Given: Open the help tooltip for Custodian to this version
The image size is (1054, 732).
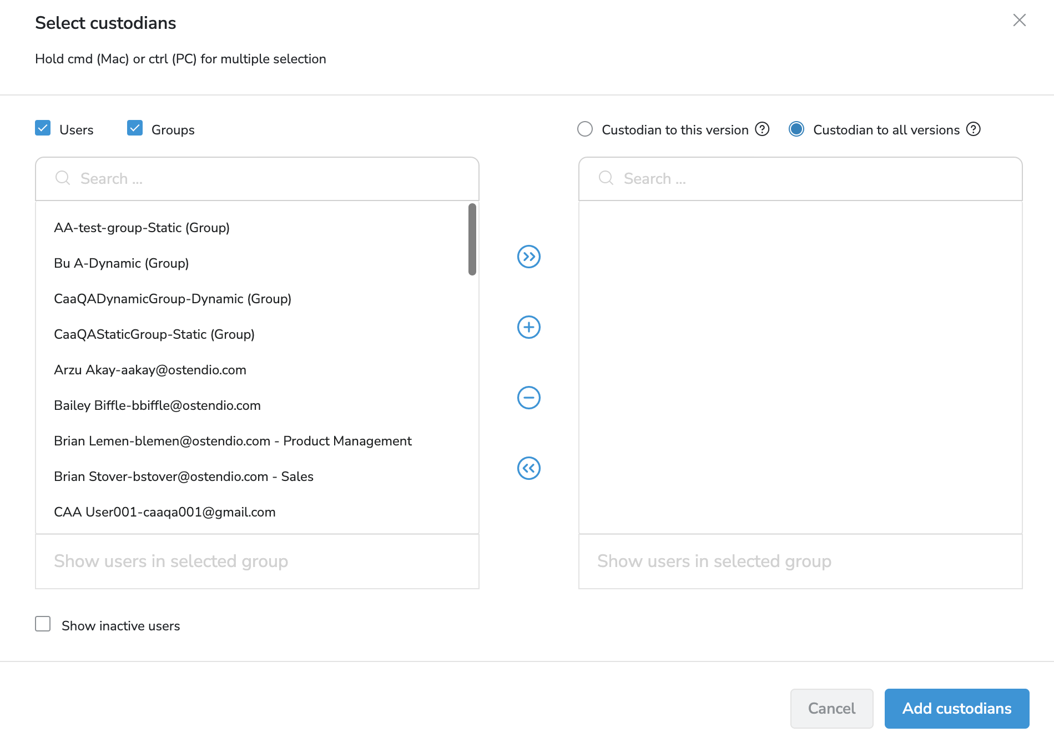Looking at the screenshot, I should click(763, 129).
